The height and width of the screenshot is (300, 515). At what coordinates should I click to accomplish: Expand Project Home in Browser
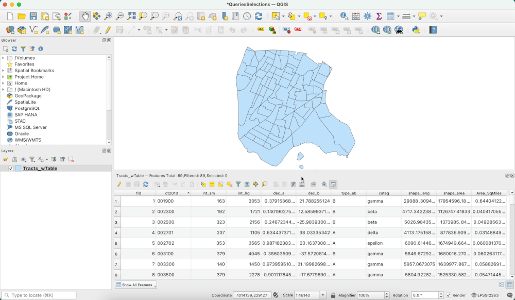point(3,77)
